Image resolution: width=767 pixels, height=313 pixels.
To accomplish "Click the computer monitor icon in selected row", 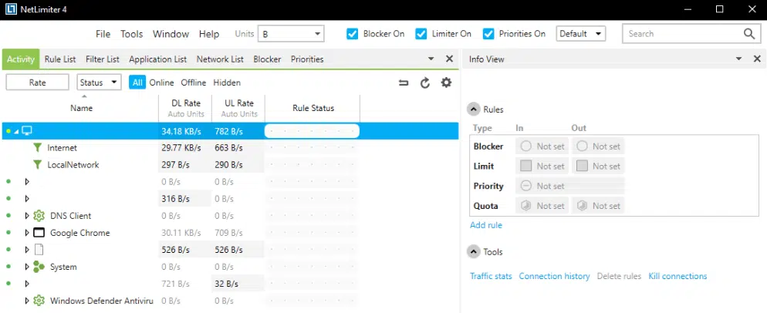I will (x=27, y=130).
